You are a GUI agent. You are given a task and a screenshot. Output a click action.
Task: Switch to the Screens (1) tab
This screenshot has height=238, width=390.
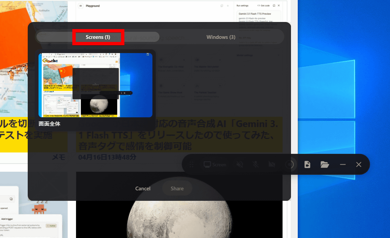coord(98,37)
